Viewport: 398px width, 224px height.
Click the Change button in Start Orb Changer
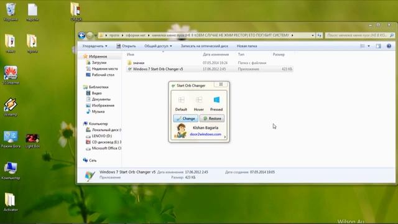(x=186, y=118)
